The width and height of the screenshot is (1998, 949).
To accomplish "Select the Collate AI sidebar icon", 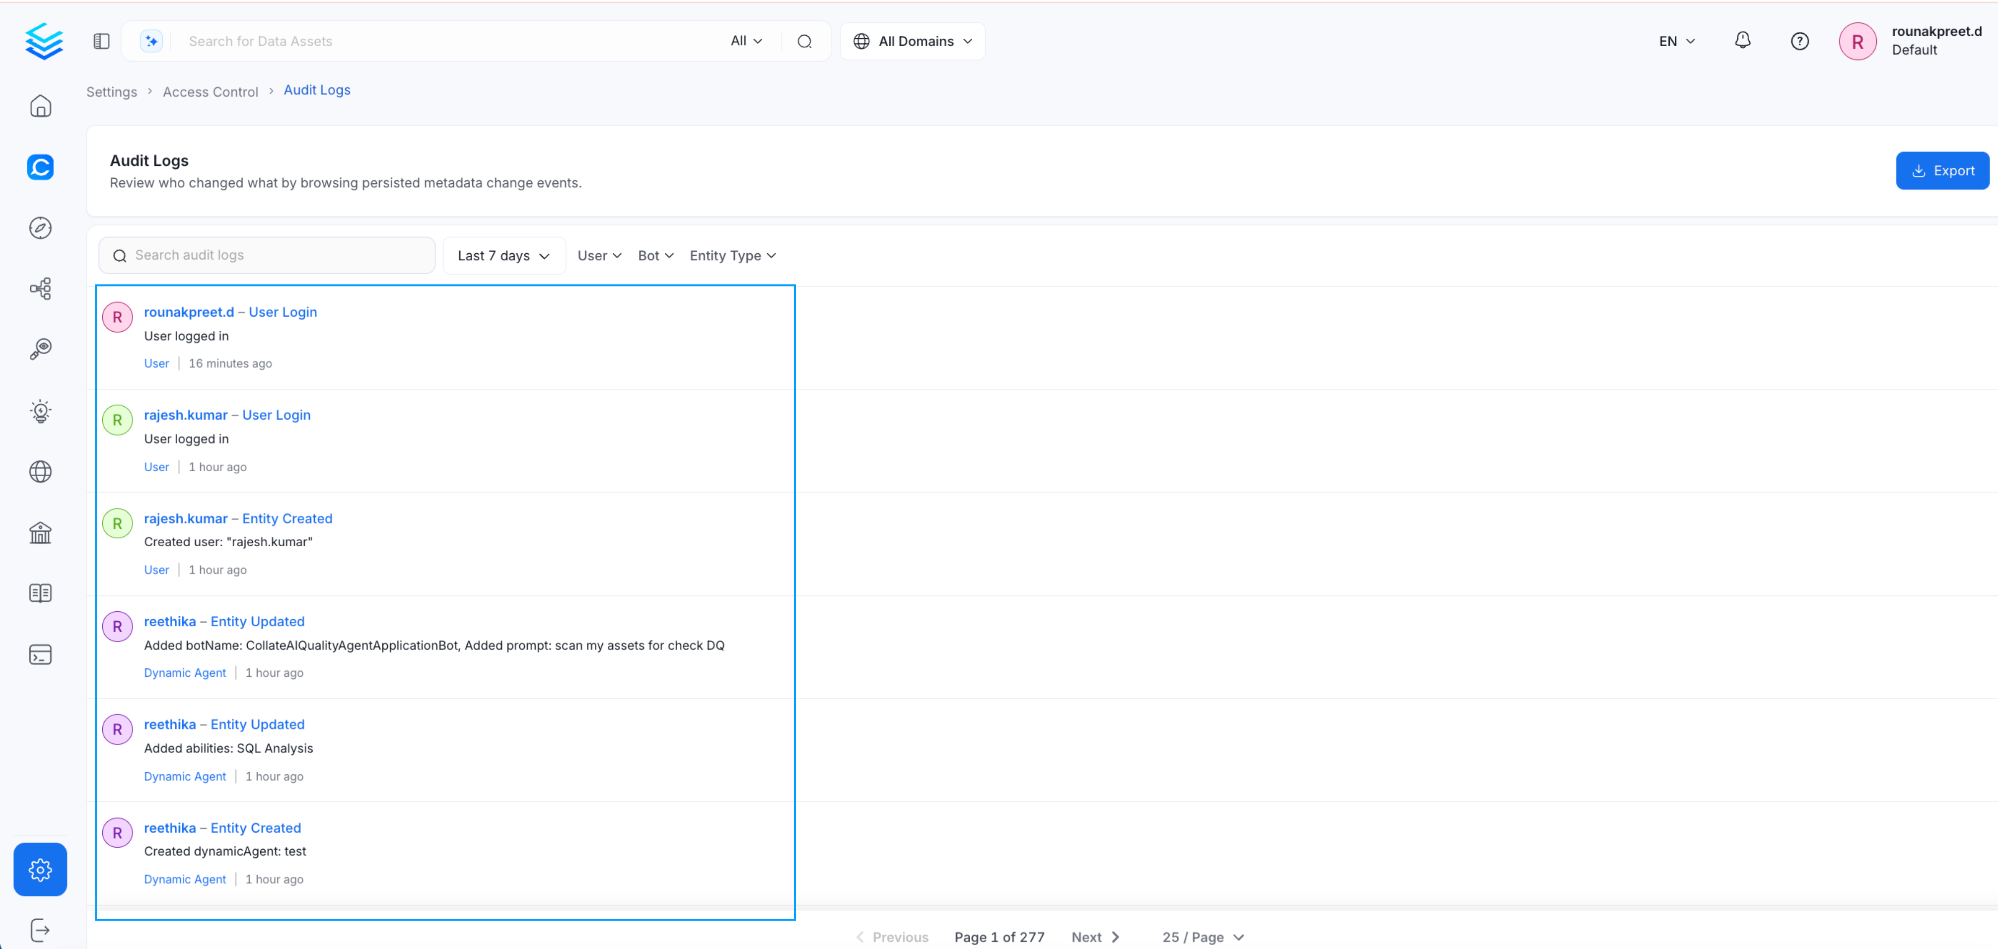I will click(x=40, y=167).
